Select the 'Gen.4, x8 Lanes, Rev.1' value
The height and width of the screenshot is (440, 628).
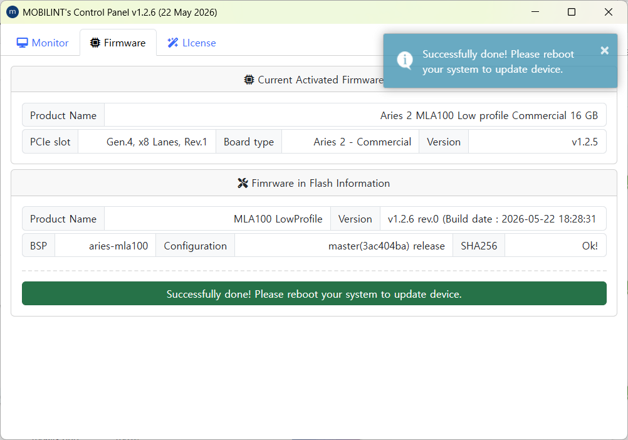point(157,142)
